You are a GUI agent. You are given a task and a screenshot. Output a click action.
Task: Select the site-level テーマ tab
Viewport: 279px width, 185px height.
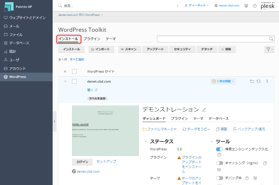point(198,119)
